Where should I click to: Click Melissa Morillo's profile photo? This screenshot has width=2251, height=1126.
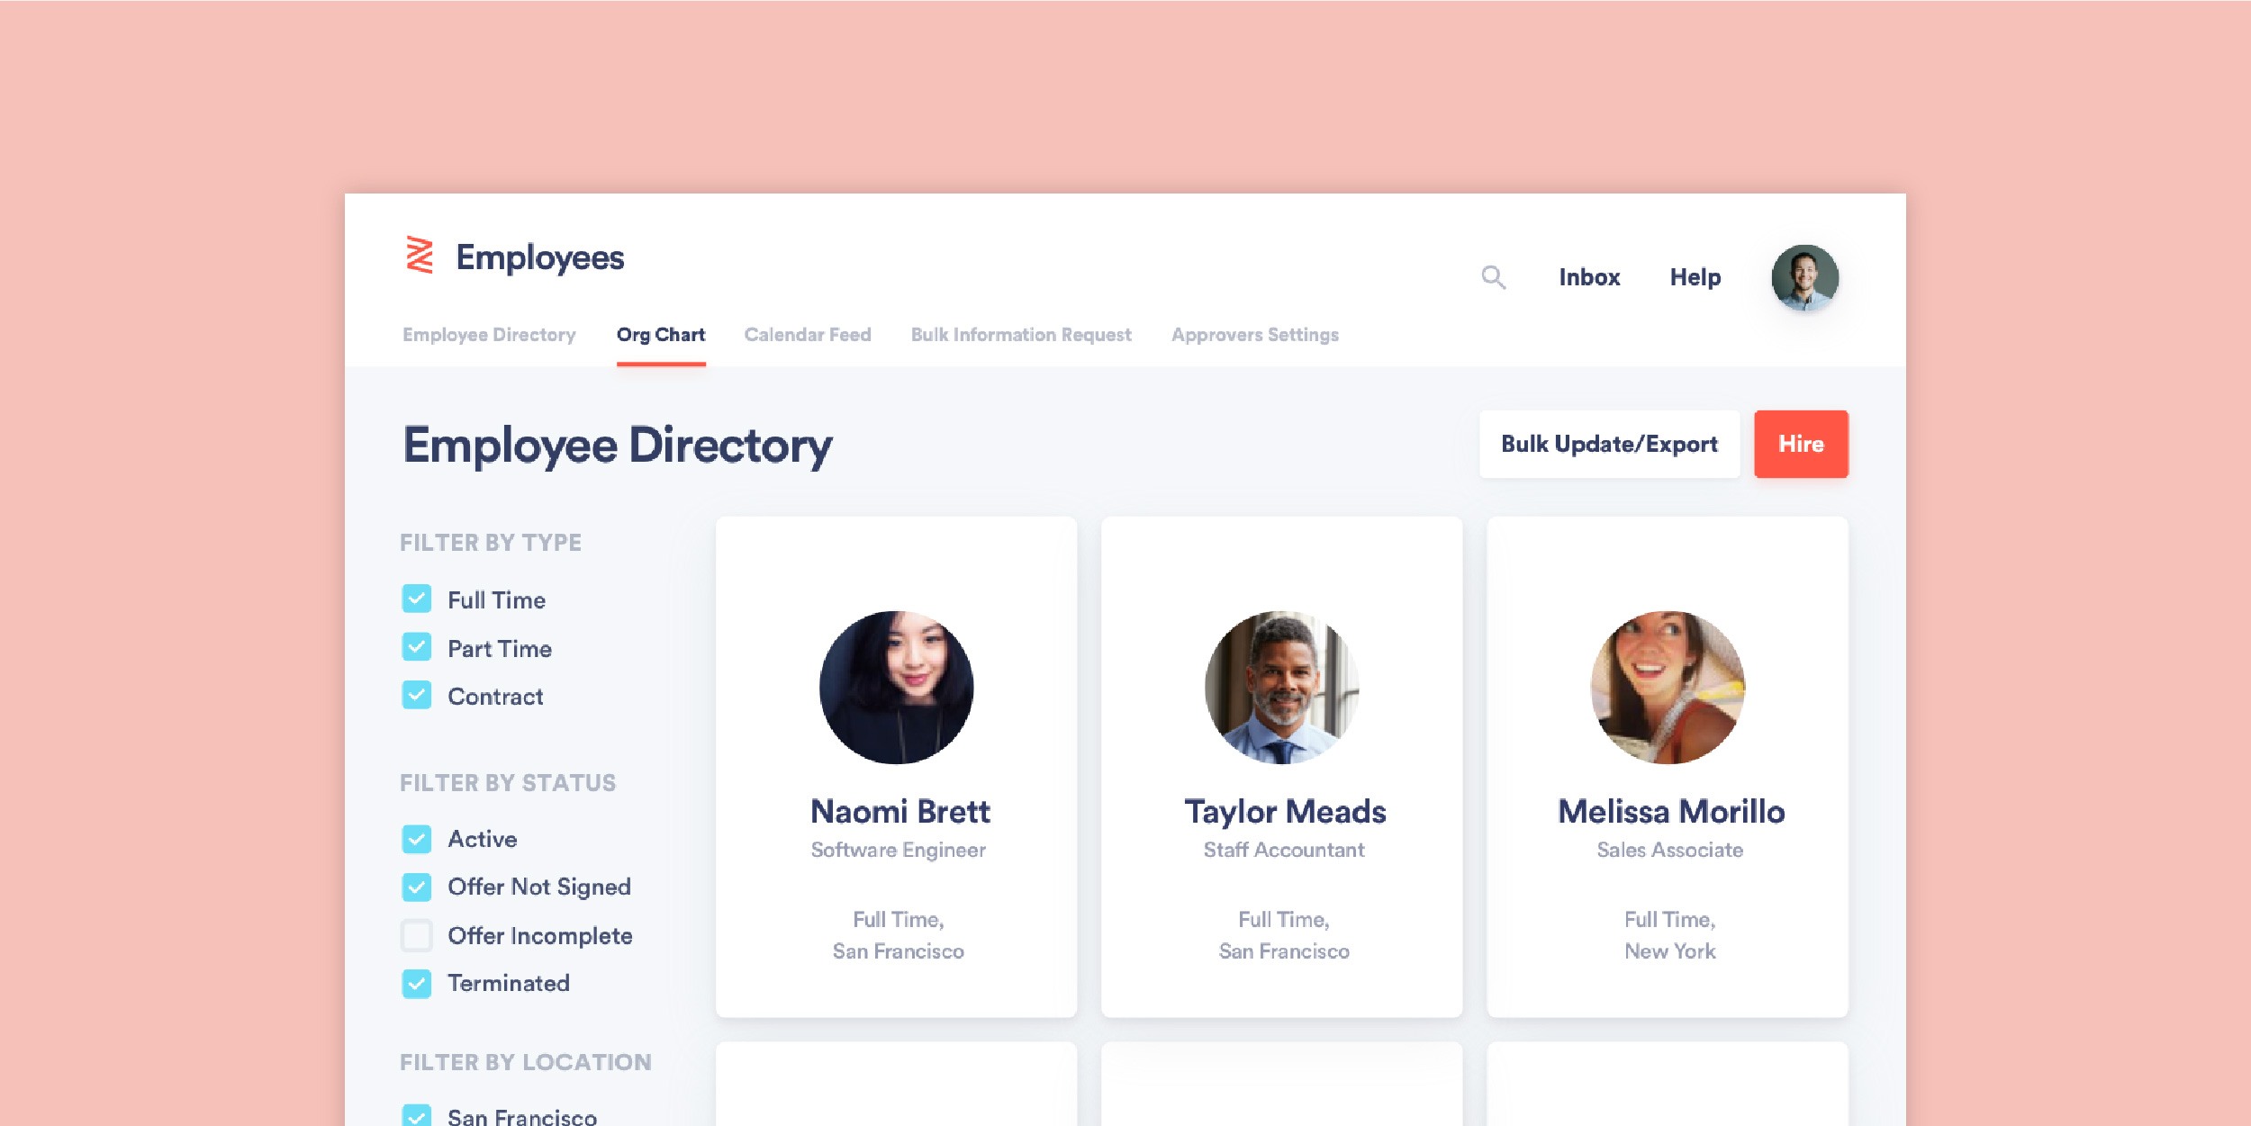1668,687
